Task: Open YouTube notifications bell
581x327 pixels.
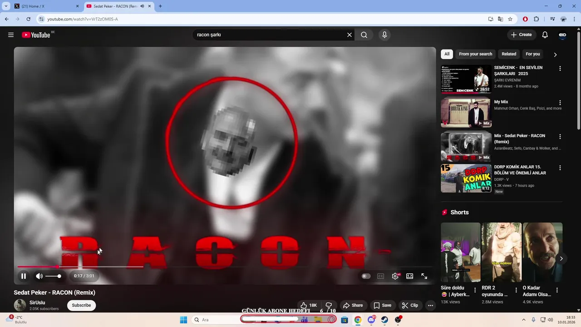Action: point(545,35)
